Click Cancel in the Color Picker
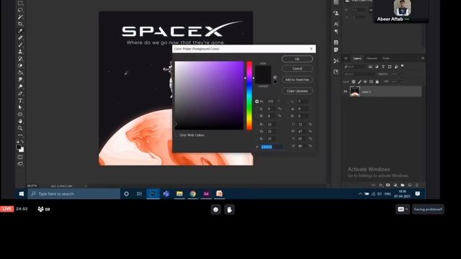 tap(297, 68)
